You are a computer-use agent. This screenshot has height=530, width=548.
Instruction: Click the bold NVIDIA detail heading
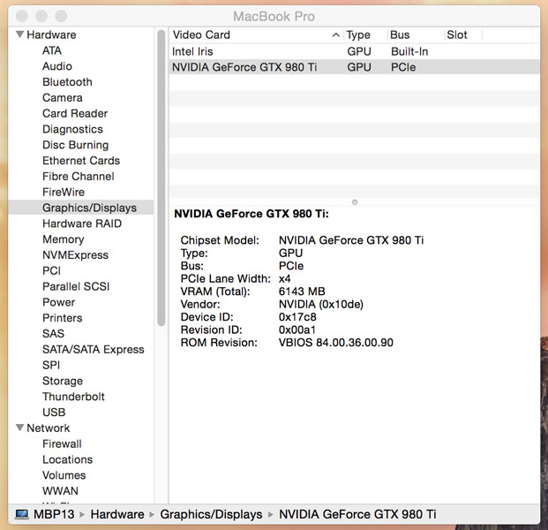(251, 214)
